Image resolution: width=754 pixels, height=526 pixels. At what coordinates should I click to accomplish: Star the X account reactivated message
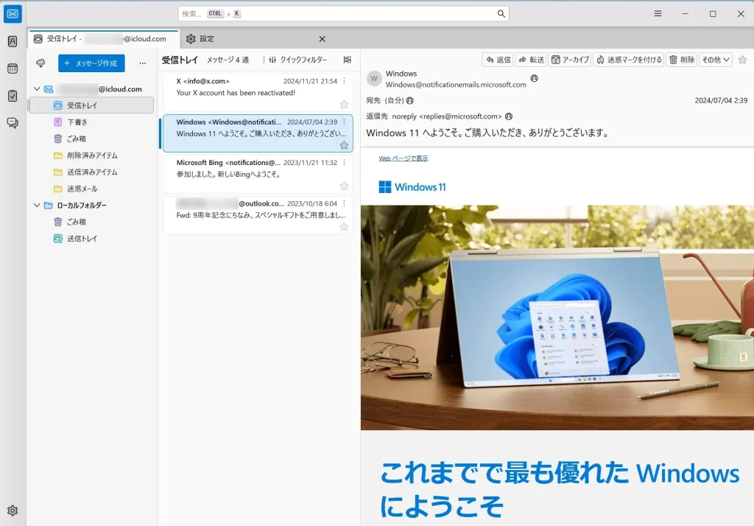point(345,104)
